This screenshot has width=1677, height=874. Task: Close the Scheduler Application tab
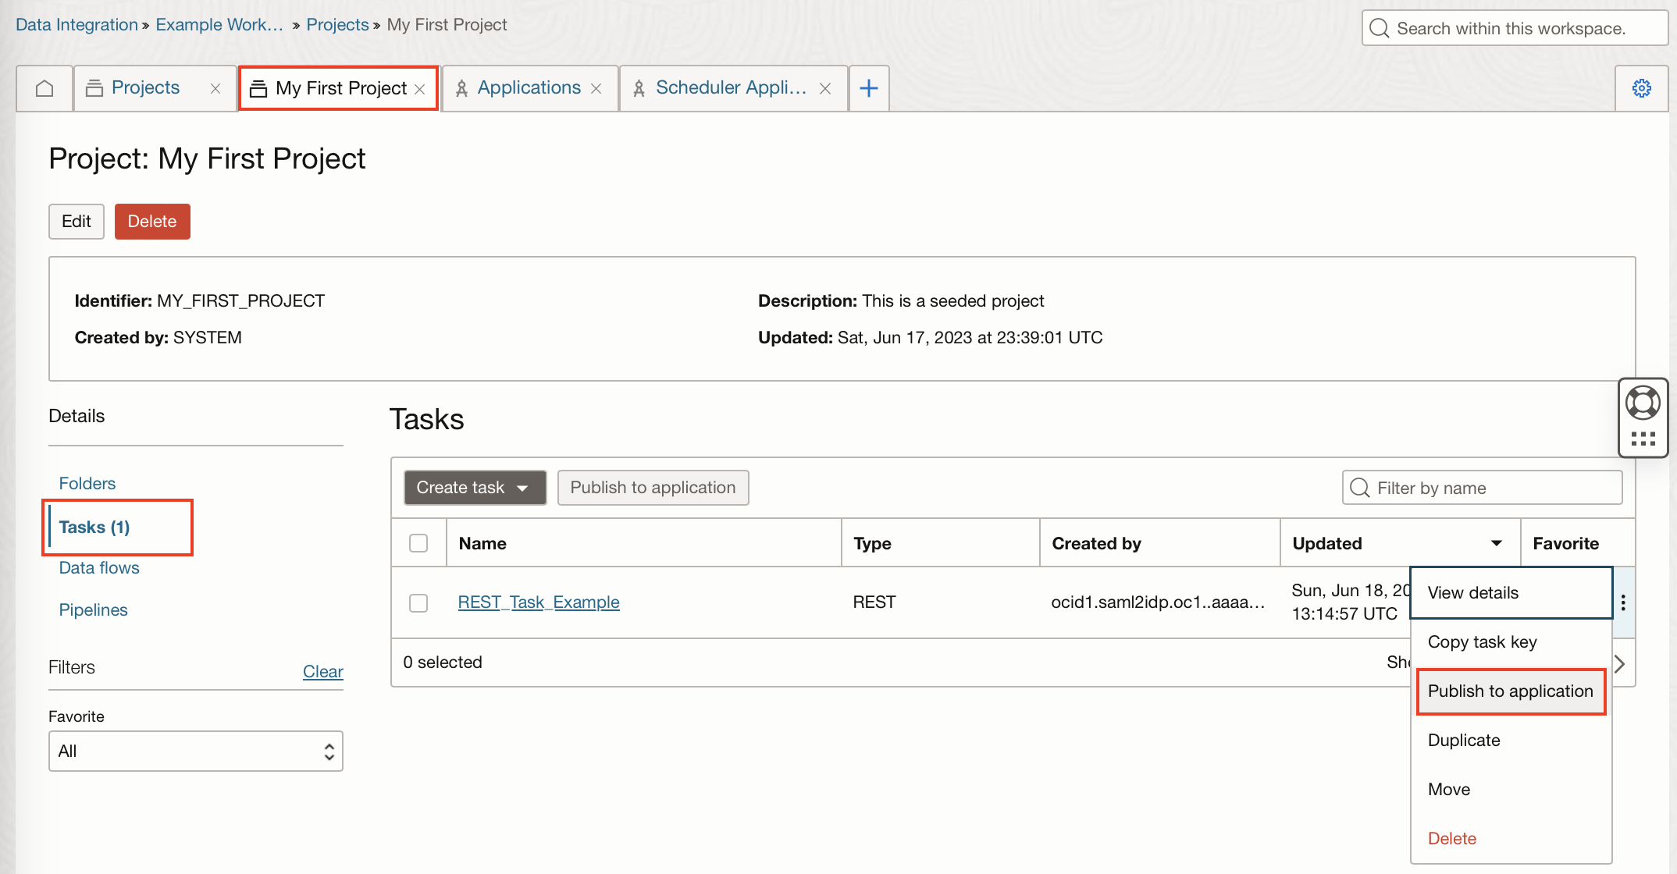(825, 89)
